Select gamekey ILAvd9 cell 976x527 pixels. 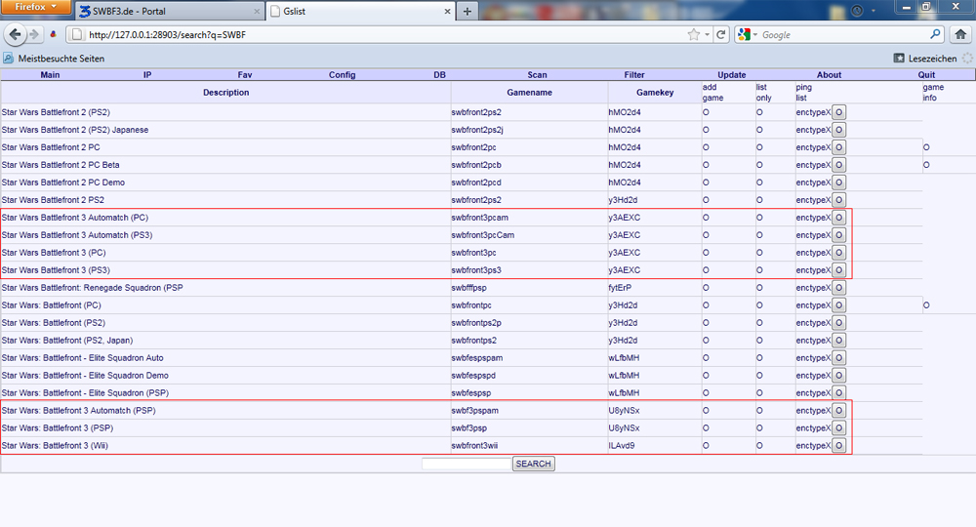[x=622, y=445]
